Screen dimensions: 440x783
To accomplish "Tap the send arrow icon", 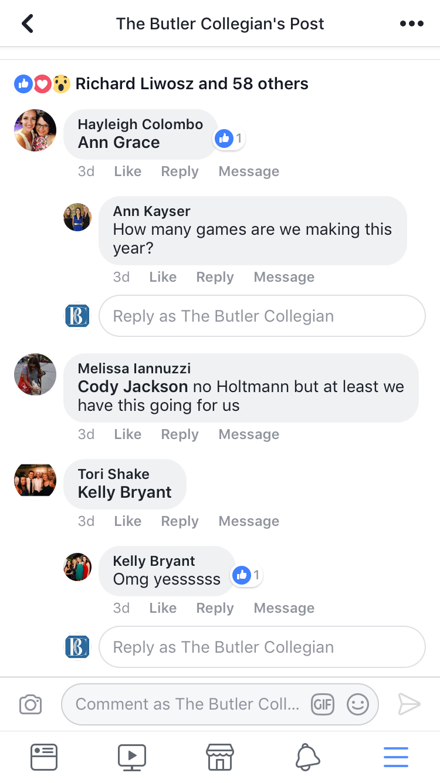I will tap(409, 704).
